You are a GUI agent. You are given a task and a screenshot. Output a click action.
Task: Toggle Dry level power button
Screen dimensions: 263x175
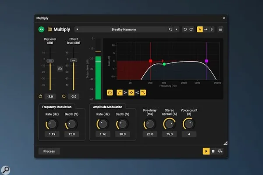(x=40, y=96)
